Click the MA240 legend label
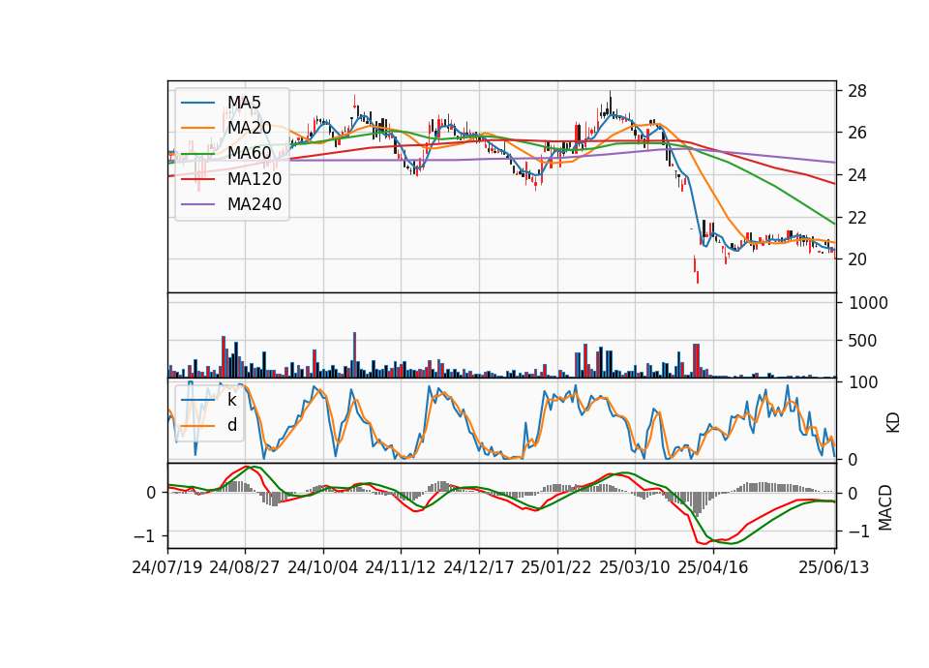Viewport: 929px width, 668px height. (255, 204)
